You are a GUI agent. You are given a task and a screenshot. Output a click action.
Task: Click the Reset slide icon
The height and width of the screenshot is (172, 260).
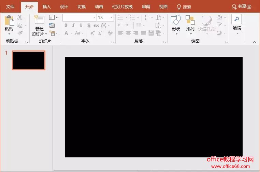point(52,25)
